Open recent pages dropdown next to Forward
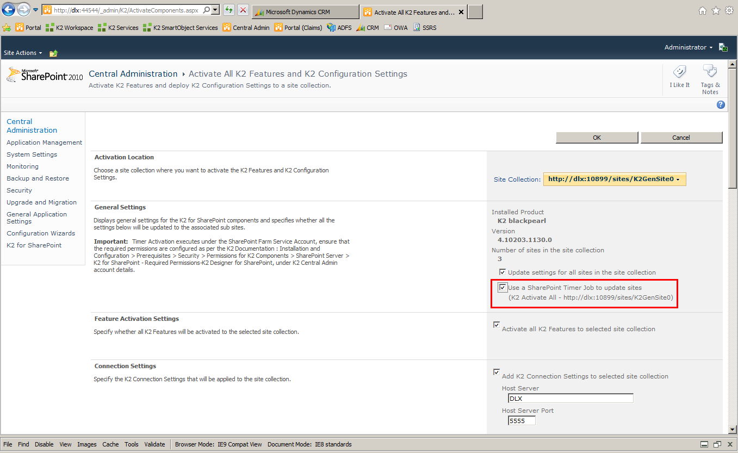738x453 pixels. coord(36,10)
